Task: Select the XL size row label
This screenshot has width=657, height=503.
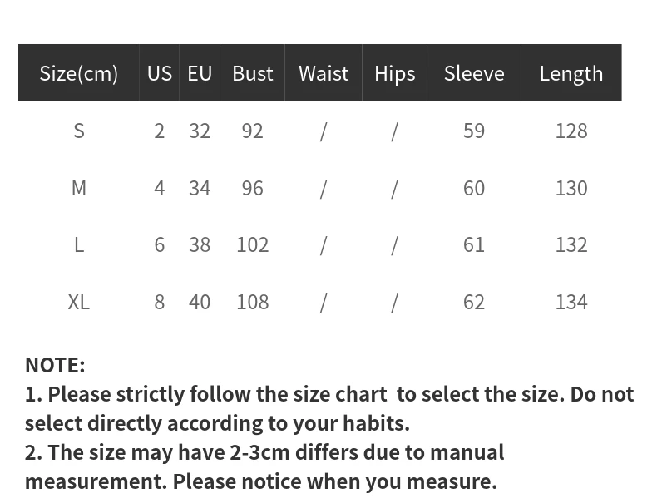Action: [79, 302]
